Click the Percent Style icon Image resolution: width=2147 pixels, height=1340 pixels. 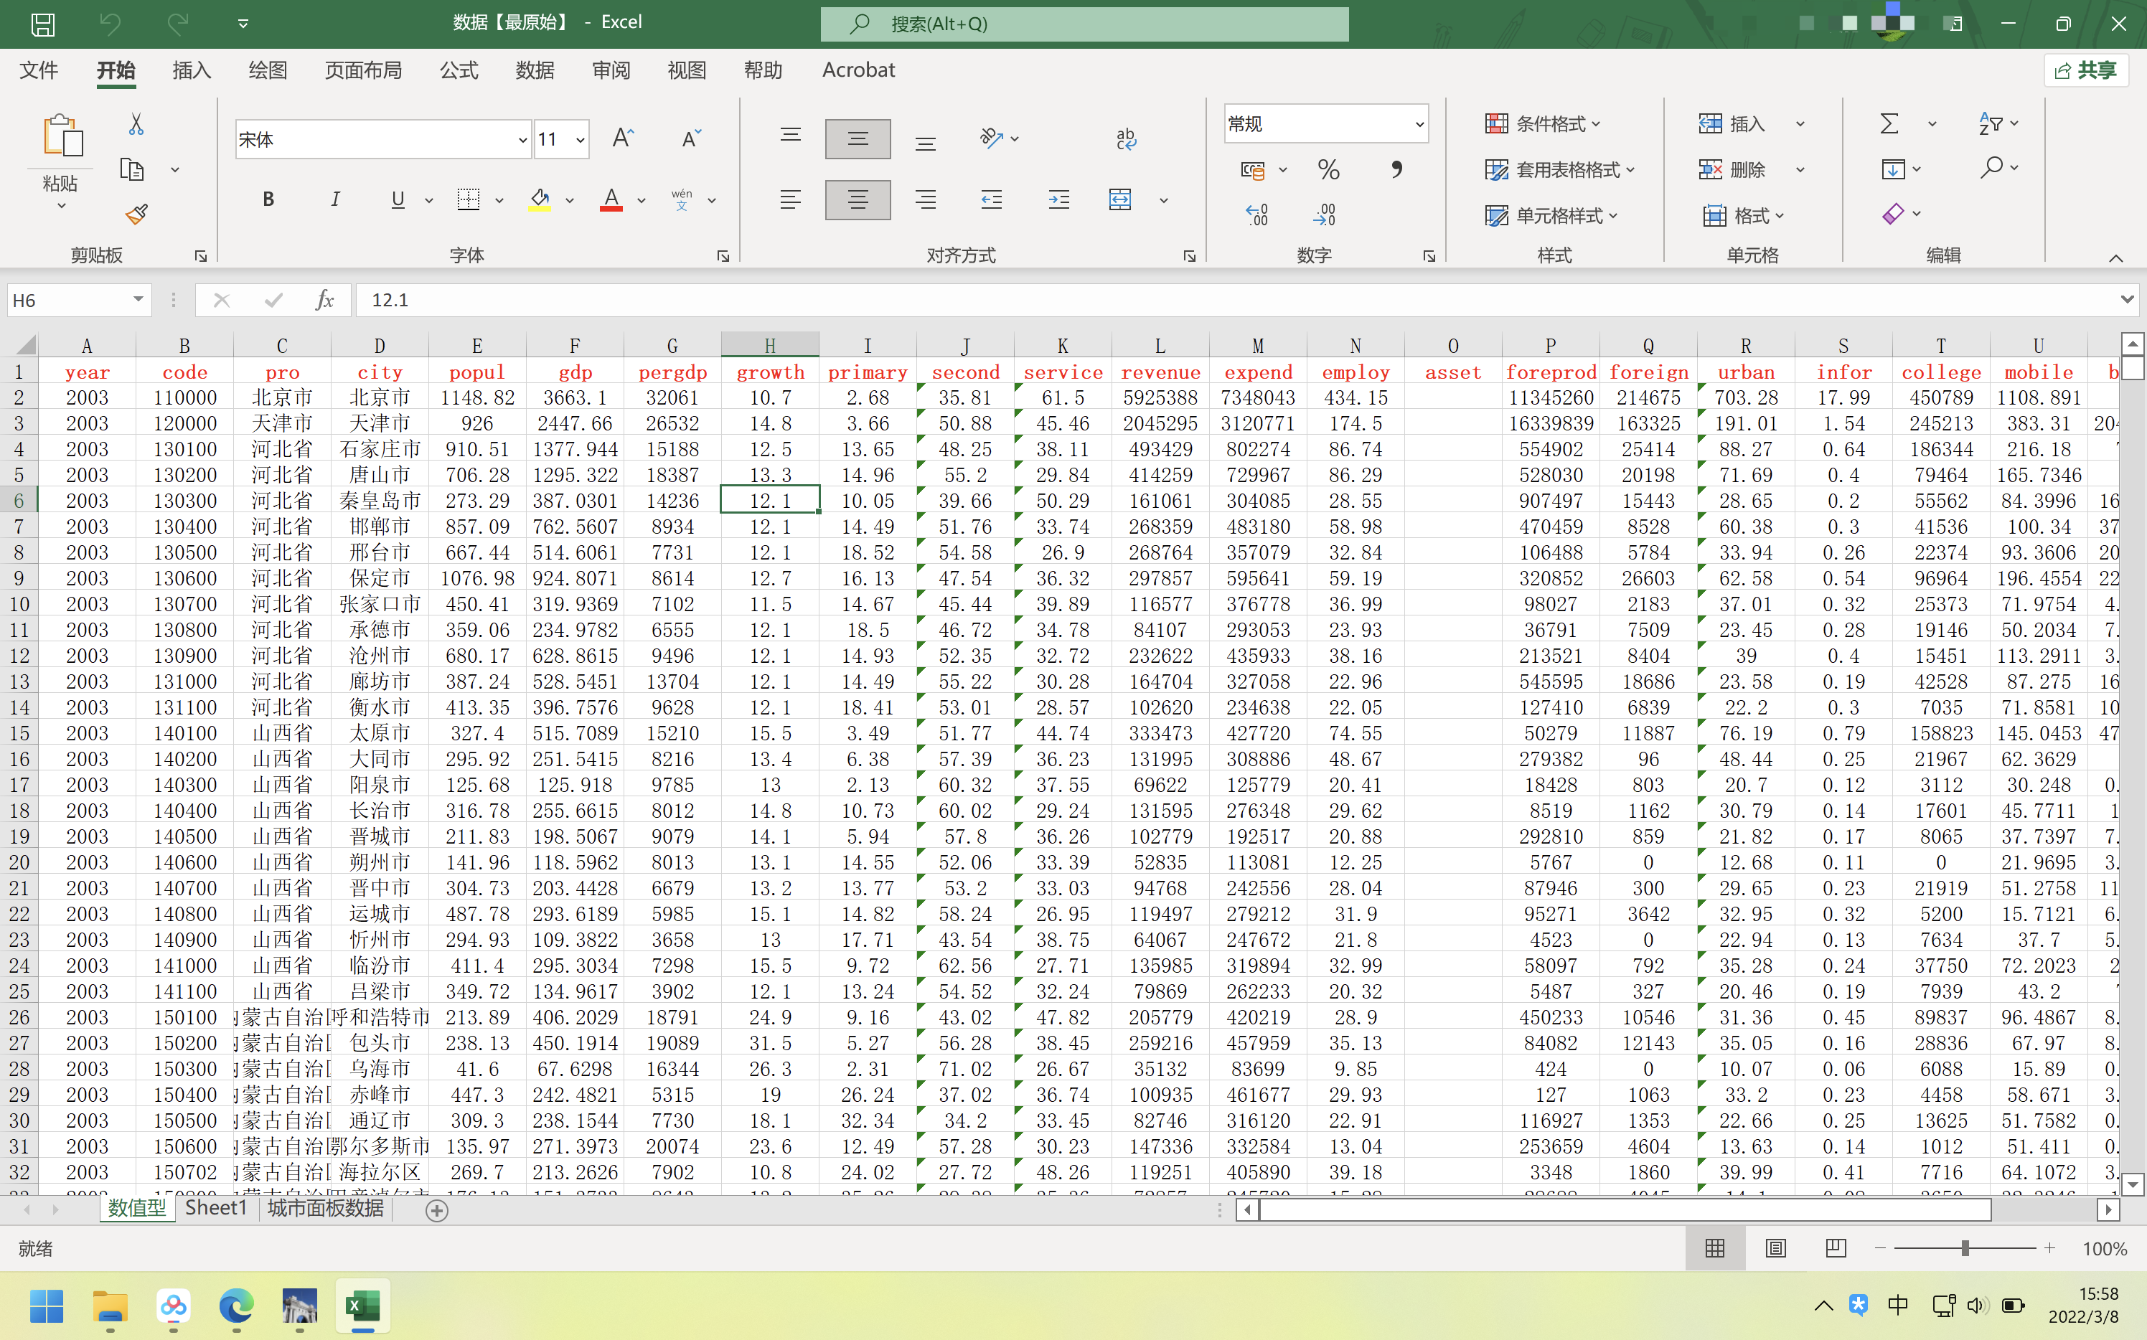point(1328,169)
